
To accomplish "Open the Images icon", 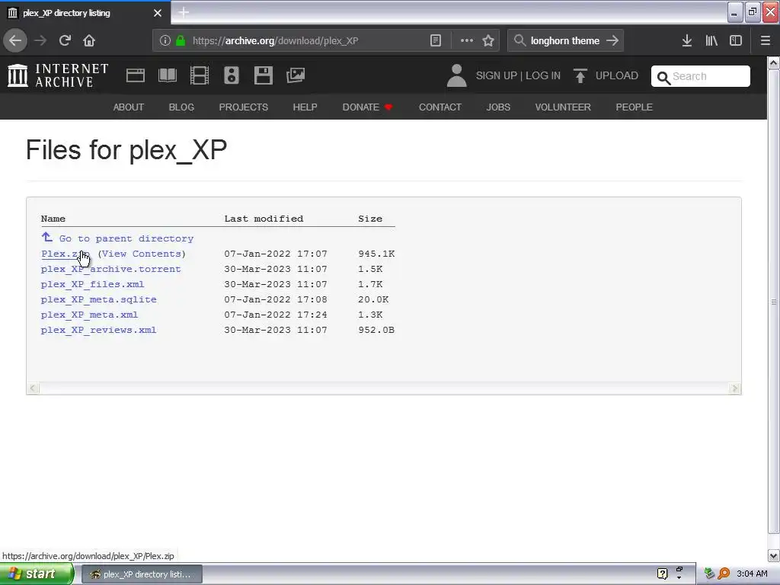I will [x=296, y=75].
